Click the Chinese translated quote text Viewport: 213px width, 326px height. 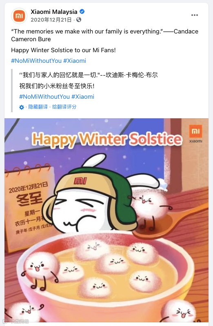[x=89, y=75]
